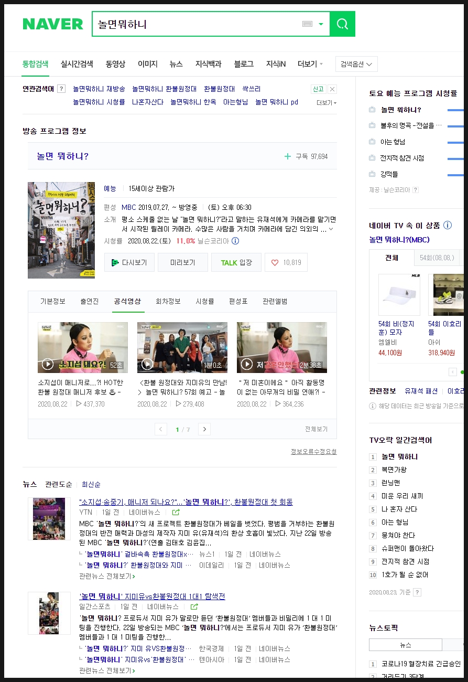The height and width of the screenshot is (682, 468).
Task: Close the related searches box with X
Action: 332,89
